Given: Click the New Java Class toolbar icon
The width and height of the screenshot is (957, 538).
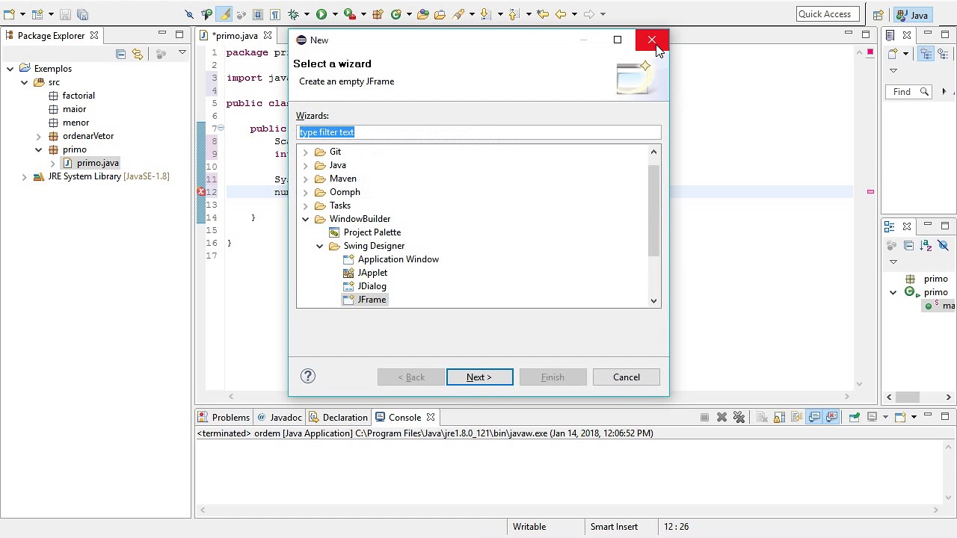Looking at the screenshot, I should [396, 14].
